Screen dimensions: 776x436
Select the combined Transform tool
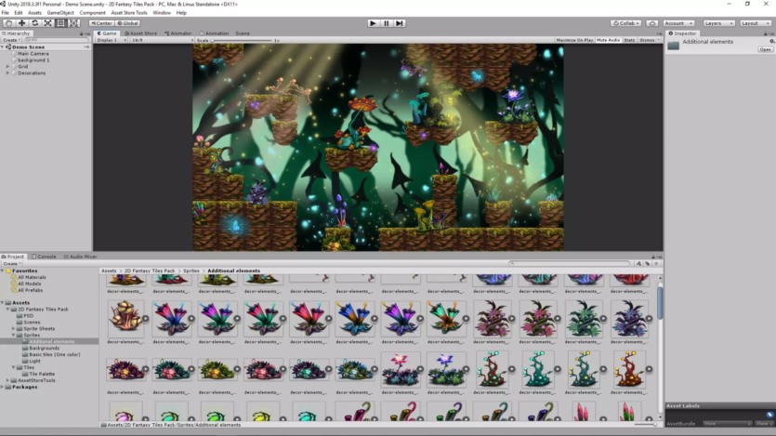pyautogui.click(x=73, y=23)
